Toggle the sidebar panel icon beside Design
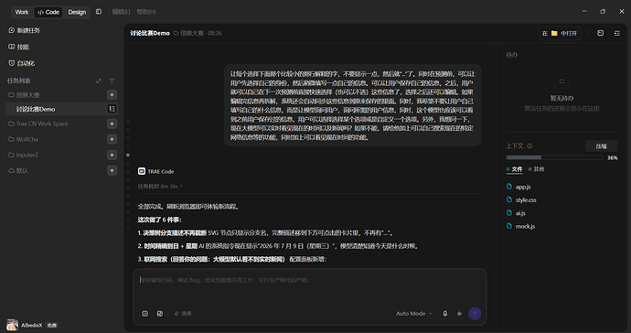 pos(99,12)
